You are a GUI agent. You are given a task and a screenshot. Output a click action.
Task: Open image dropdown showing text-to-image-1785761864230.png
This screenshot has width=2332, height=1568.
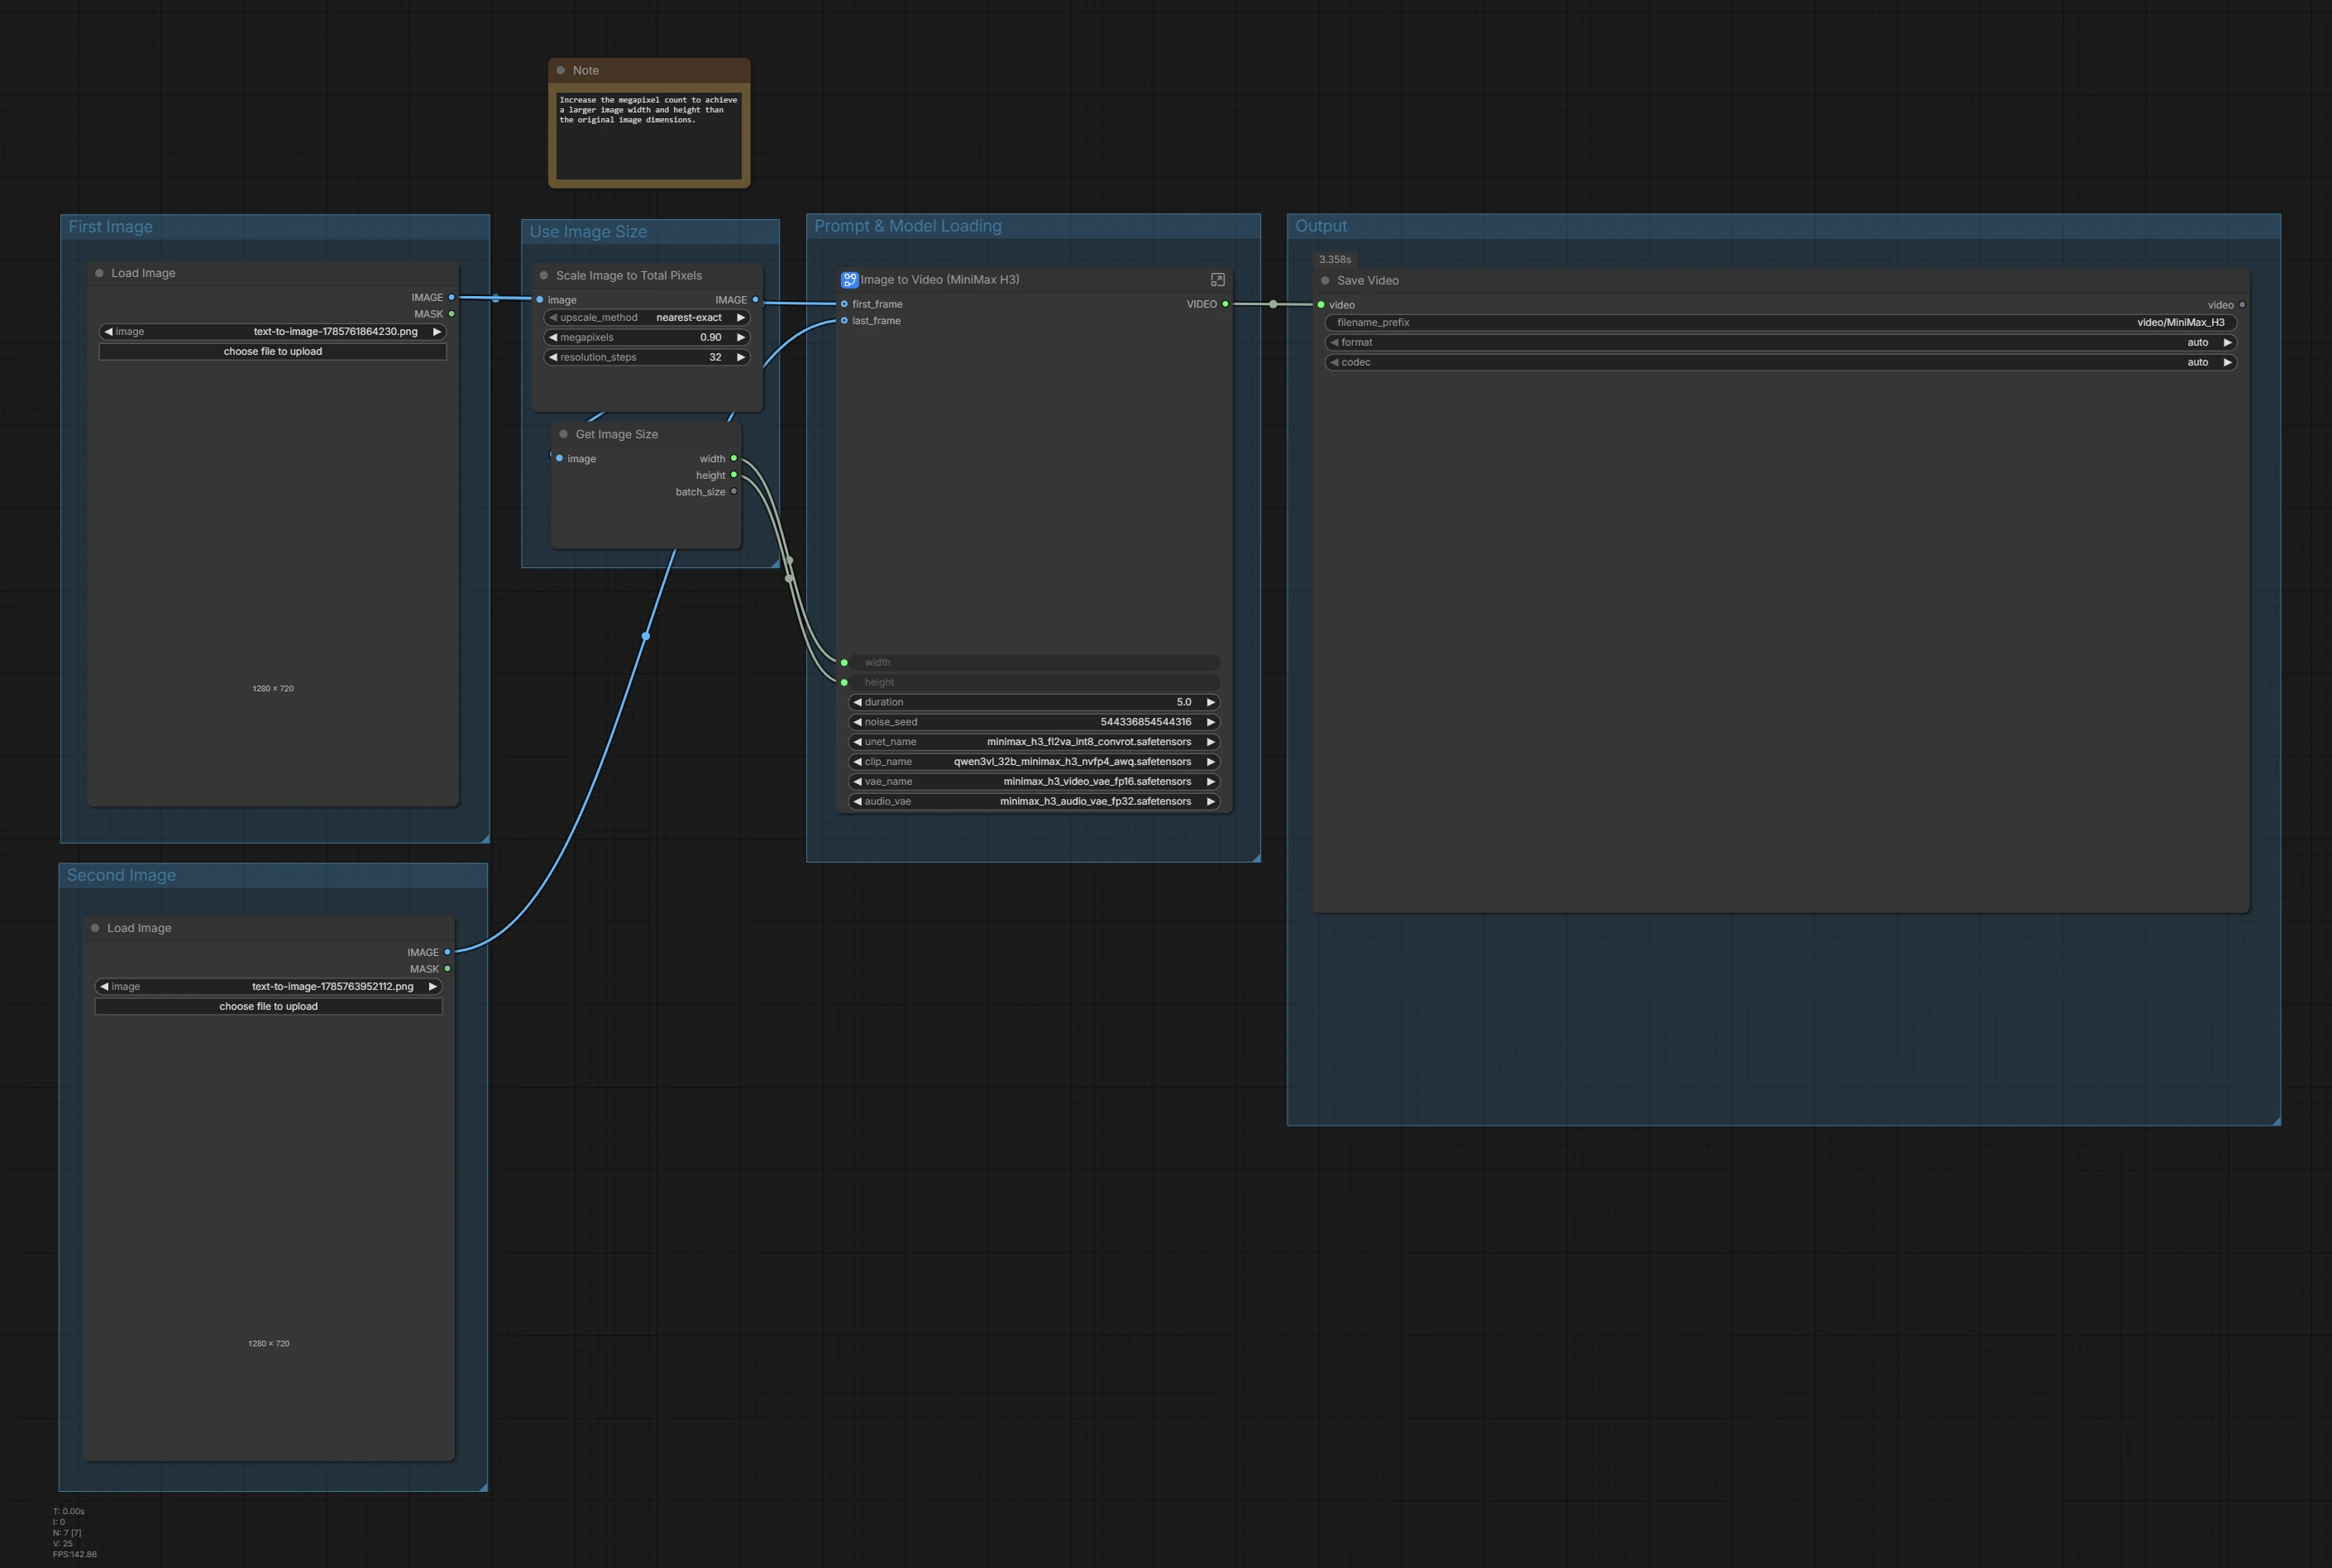pos(273,331)
